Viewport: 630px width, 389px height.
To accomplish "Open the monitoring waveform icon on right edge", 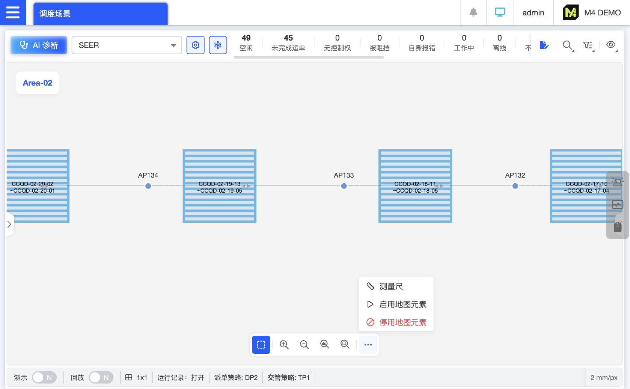I will click(x=618, y=205).
